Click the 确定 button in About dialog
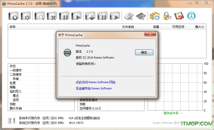 tap(144, 52)
